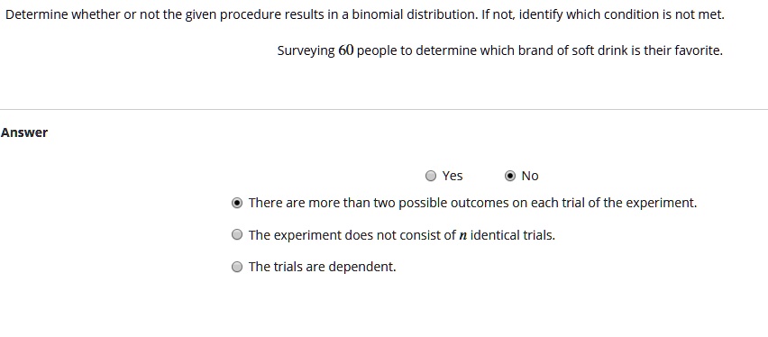768x337 pixels.
Task: Choose the trials are dependent radio button
Action: click(236, 267)
